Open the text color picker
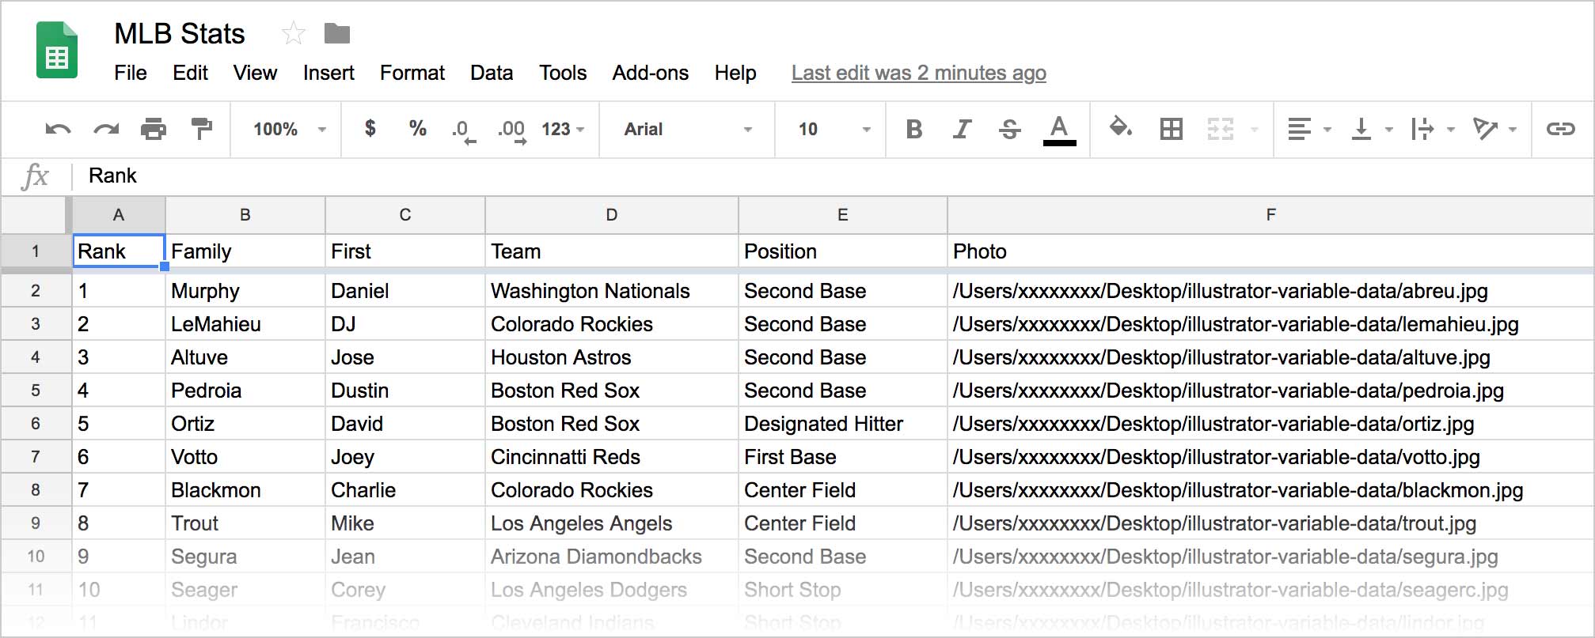 coord(1059,130)
